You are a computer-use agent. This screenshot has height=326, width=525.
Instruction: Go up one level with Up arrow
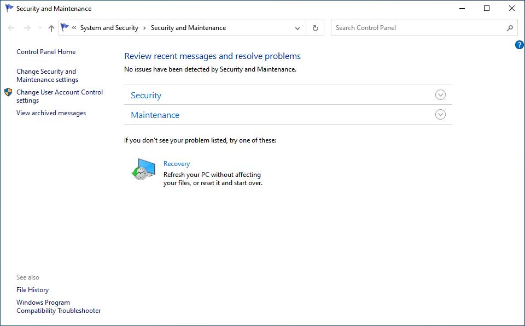click(x=51, y=28)
